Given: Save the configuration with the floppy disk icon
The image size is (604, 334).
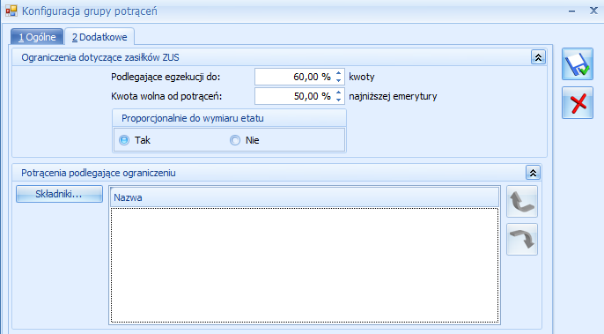Looking at the screenshot, I should tap(577, 64).
